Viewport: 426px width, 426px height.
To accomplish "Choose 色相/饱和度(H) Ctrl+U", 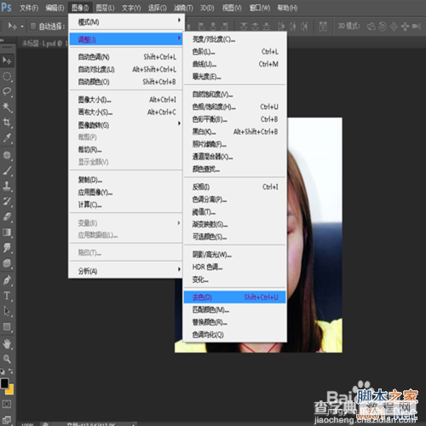I will click(x=234, y=106).
